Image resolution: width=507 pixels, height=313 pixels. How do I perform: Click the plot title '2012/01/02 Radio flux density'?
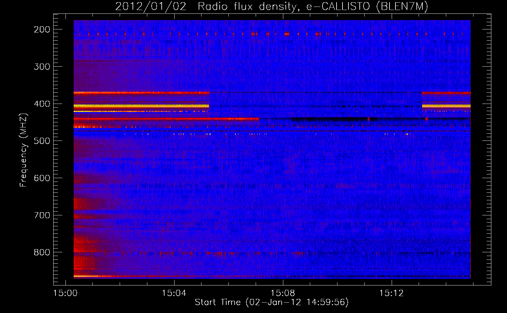pos(272,7)
